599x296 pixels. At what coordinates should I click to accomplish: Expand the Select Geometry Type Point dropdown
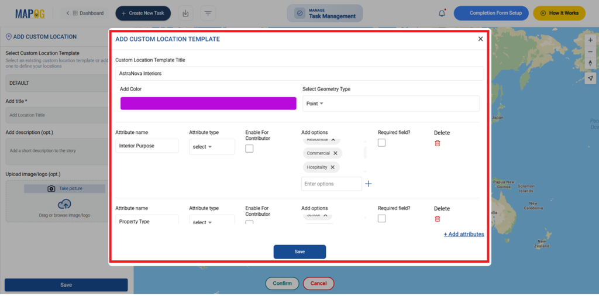click(391, 104)
